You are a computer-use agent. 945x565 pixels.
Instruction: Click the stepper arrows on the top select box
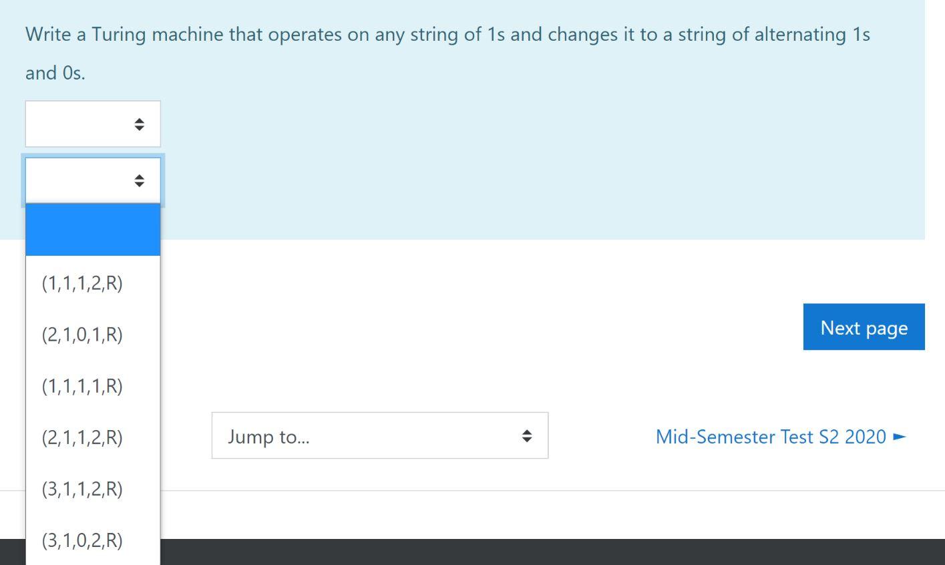click(x=139, y=124)
